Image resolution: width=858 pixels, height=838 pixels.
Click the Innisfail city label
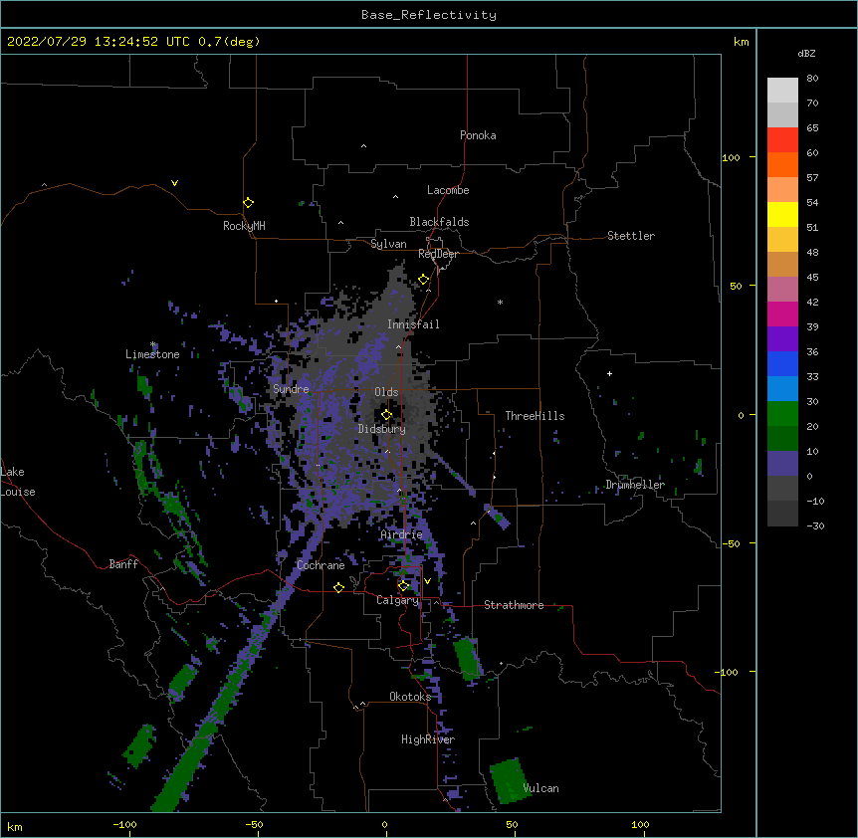[x=413, y=324]
